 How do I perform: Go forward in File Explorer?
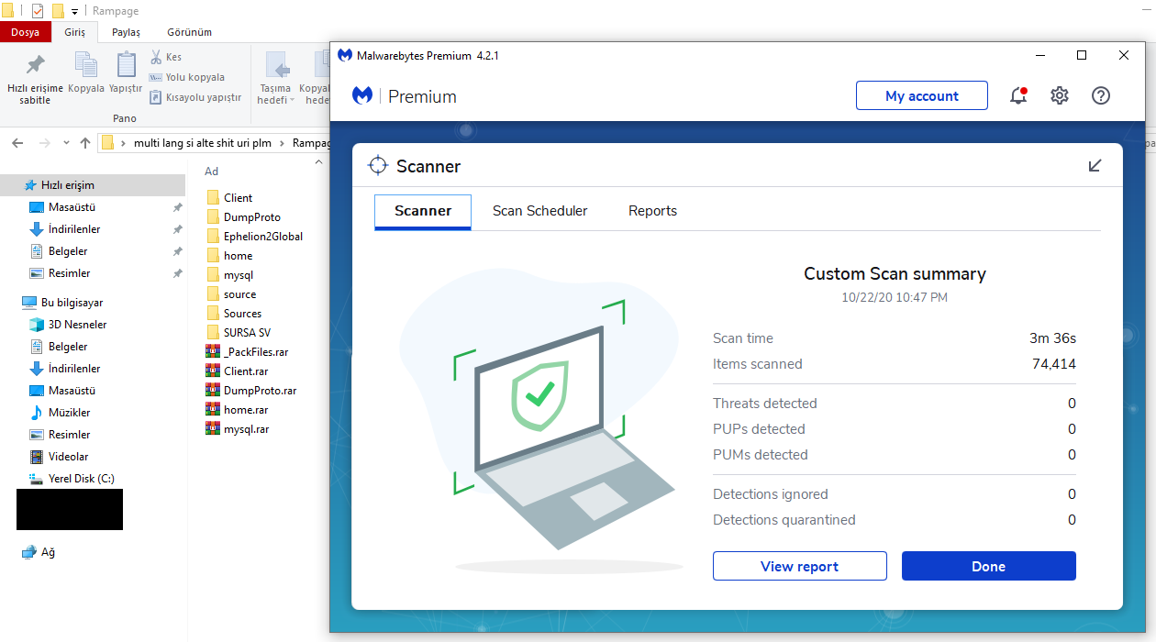click(x=44, y=143)
